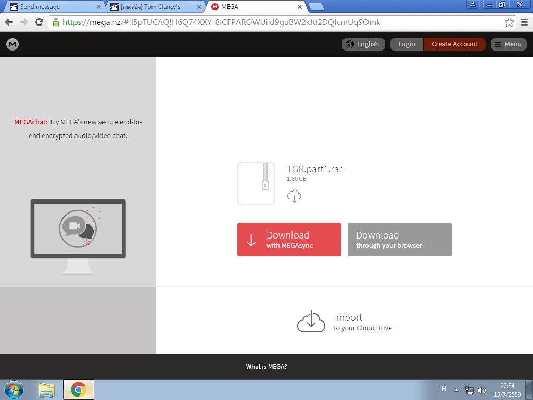Click the network tray icon
533x400 pixels.
tap(469, 390)
